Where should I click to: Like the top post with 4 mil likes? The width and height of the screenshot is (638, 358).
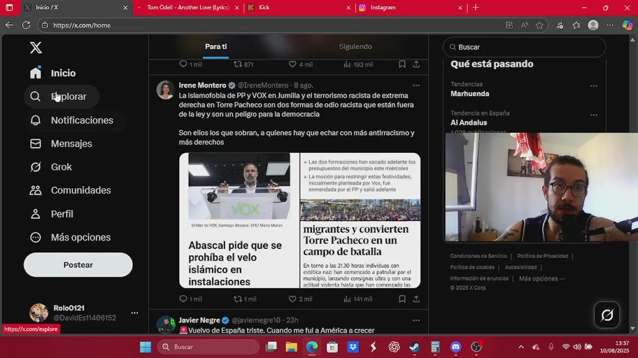pos(301,64)
